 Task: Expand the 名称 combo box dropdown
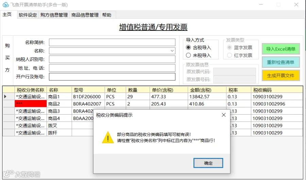(x=172, y=51)
